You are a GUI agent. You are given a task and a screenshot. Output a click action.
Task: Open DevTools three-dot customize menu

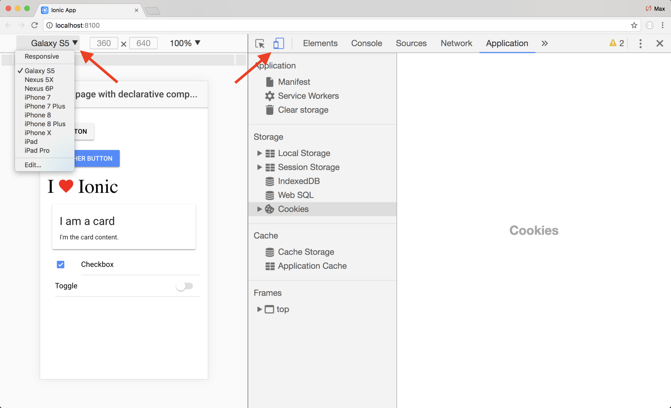click(640, 44)
